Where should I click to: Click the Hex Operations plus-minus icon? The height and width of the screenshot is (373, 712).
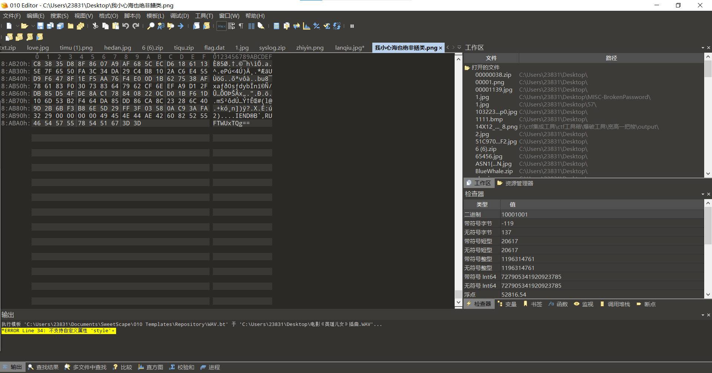coord(316,26)
